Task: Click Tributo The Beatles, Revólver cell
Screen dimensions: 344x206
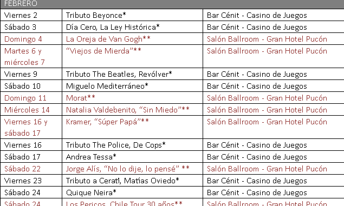Action: click(x=133, y=74)
